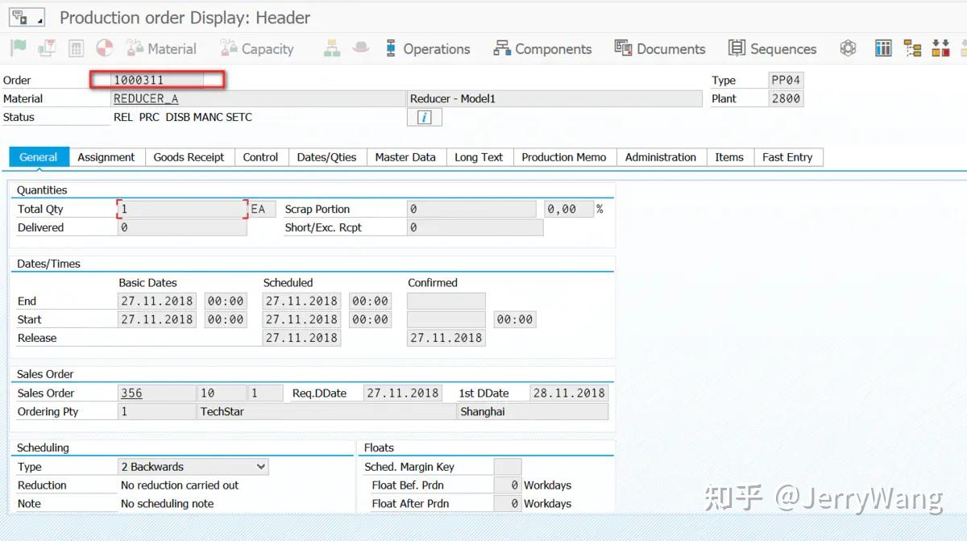967x541 pixels.
Task: Follow the REDUCER_A material link
Action: (146, 98)
